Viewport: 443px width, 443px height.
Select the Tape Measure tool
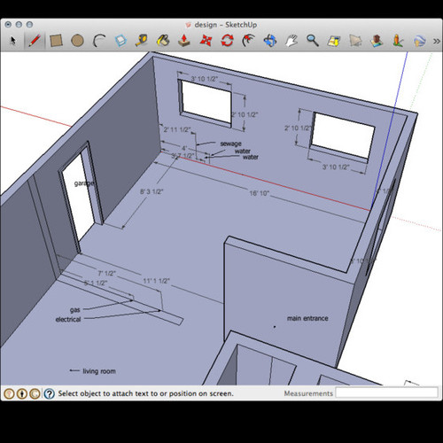pos(142,41)
